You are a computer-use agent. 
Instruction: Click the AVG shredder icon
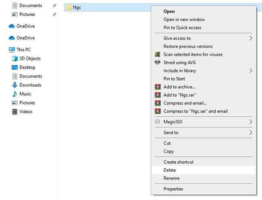158,62
